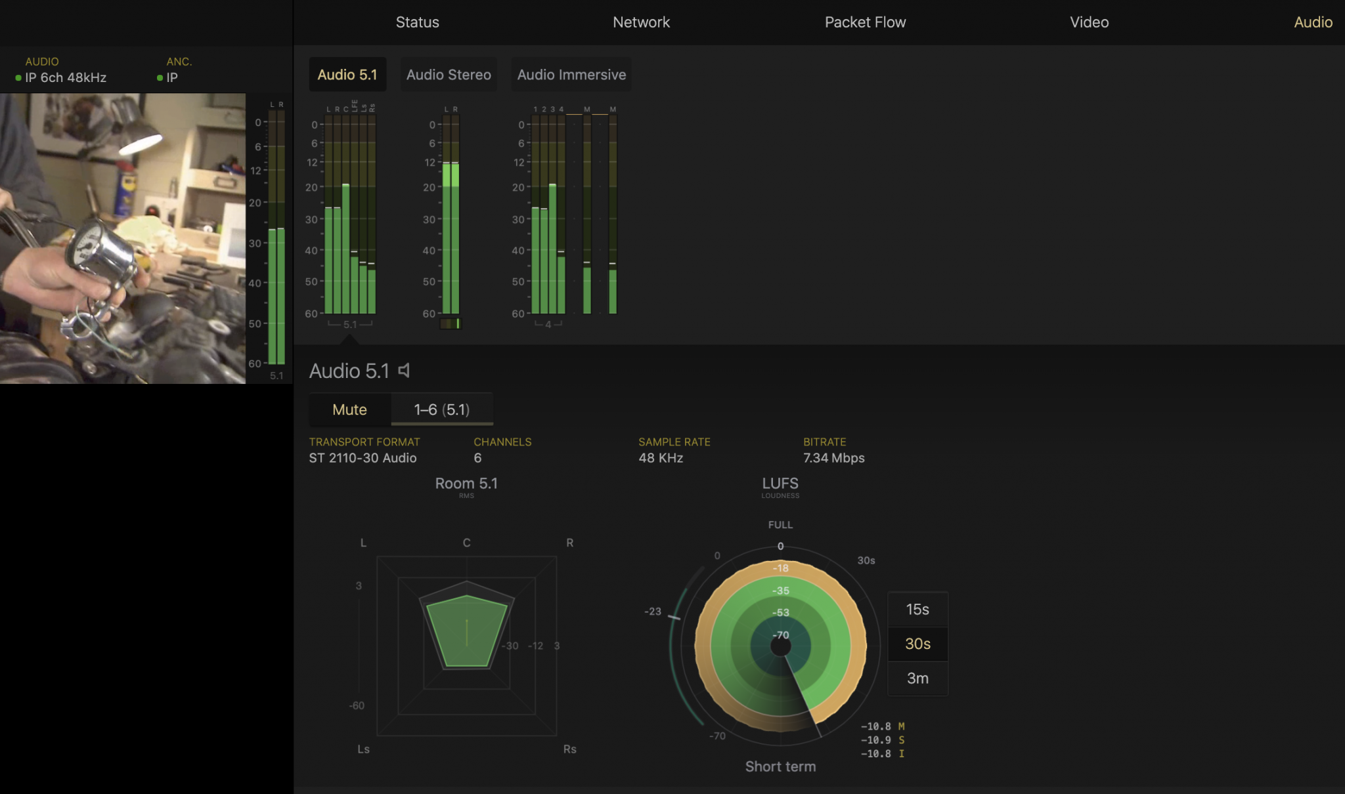Select the 3m loudness interval
This screenshot has width=1345, height=794.
[917, 679]
